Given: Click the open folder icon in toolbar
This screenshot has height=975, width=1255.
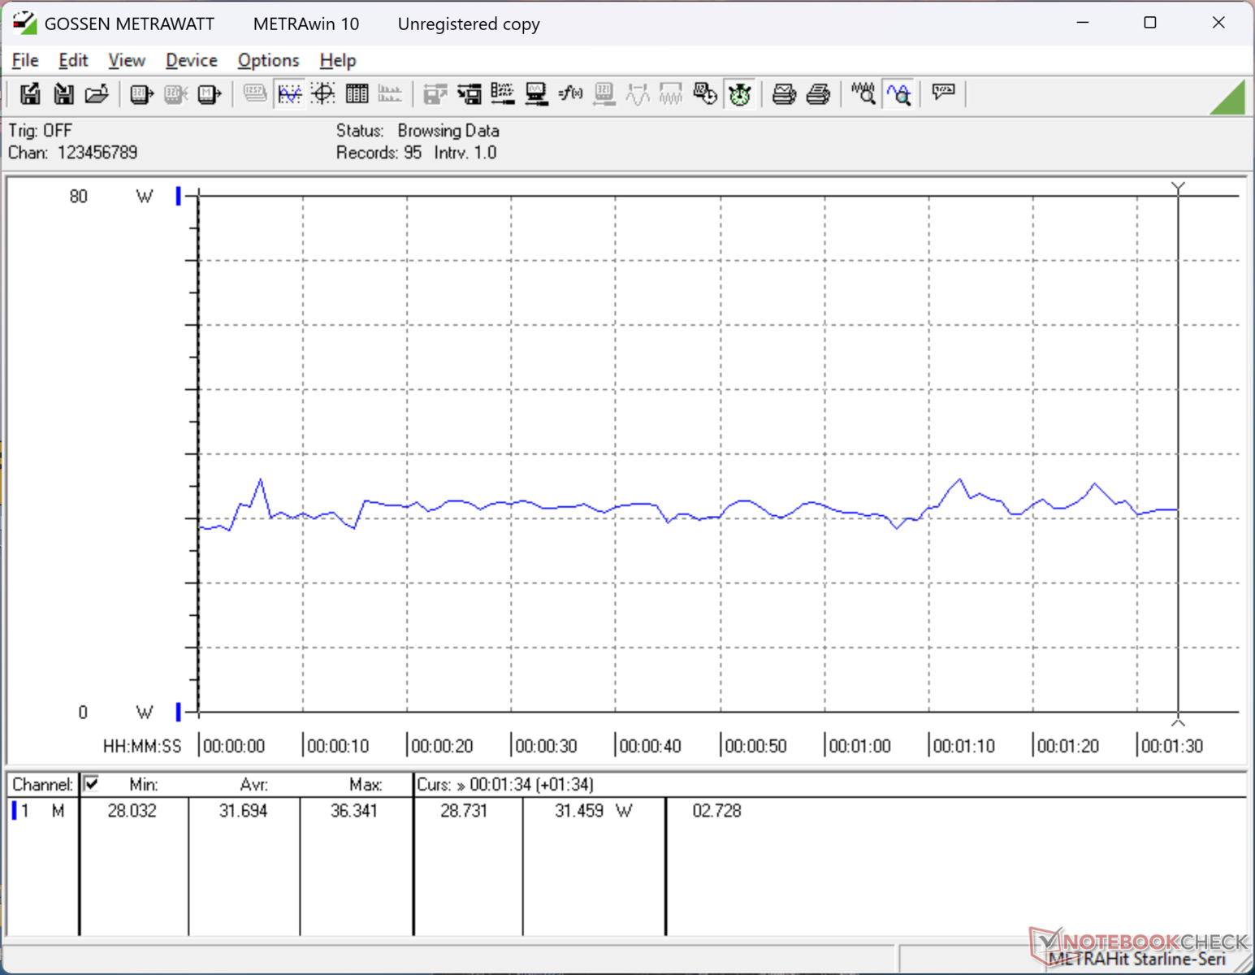Looking at the screenshot, I should [97, 94].
